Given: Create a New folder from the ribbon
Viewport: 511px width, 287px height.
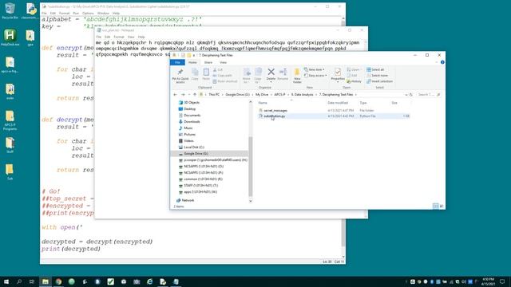Looking at the screenshot, I should click(x=297, y=76).
